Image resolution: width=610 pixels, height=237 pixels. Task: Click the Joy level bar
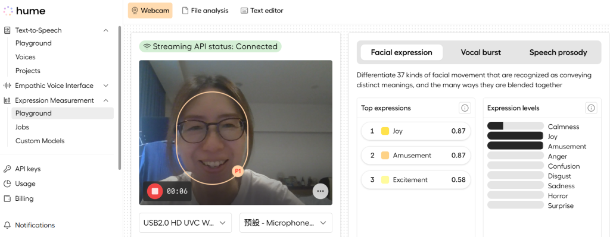[515, 136]
